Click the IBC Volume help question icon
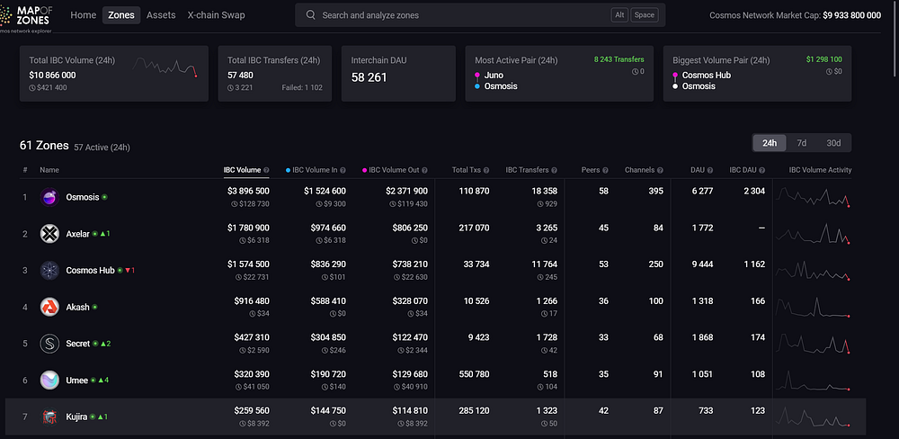Screen dimensions: 899x439 [266, 170]
